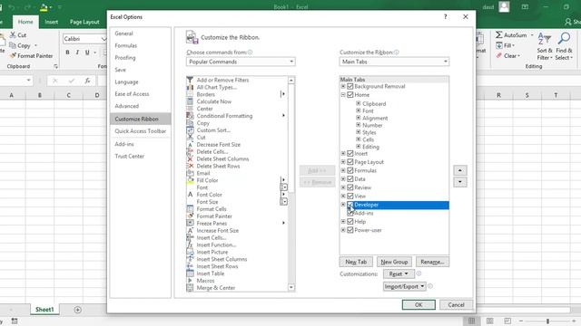
Task: Toggle Bold in the ribbon font group
Action: pos(67,53)
